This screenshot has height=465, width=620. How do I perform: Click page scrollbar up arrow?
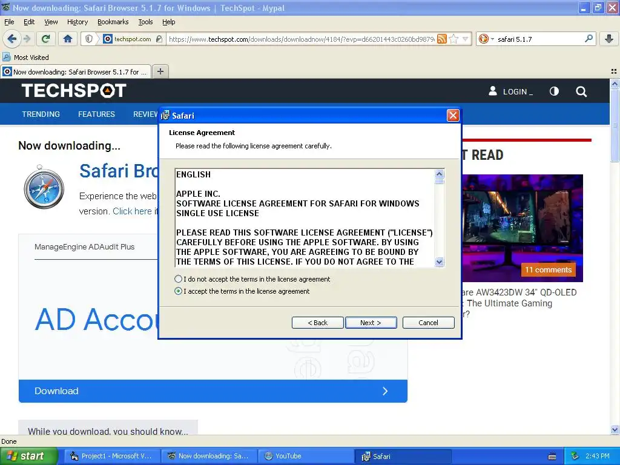click(x=615, y=84)
